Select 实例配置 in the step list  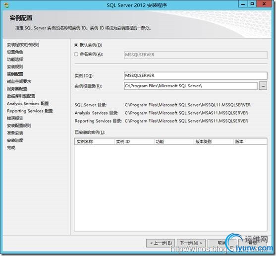(15, 74)
